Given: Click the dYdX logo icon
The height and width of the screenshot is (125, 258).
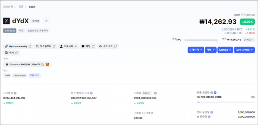Looking at the screenshot, I should (6, 21).
